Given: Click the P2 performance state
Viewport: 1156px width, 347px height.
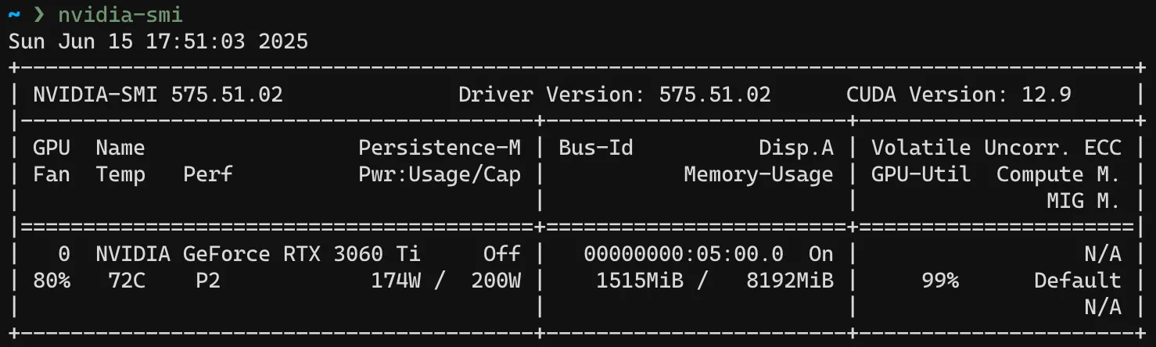Looking at the screenshot, I should [x=208, y=281].
